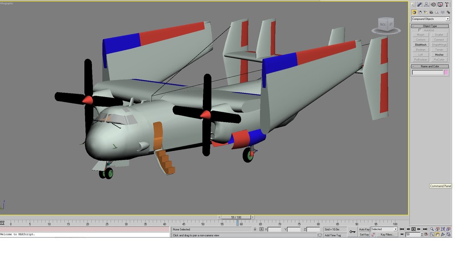Click the current frame field showing 59
This screenshot has height=256, width=455.
point(413,235)
